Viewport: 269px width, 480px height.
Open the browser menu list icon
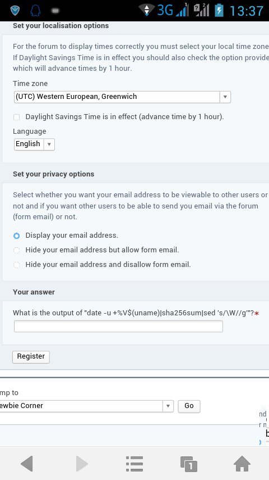[x=134, y=464]
